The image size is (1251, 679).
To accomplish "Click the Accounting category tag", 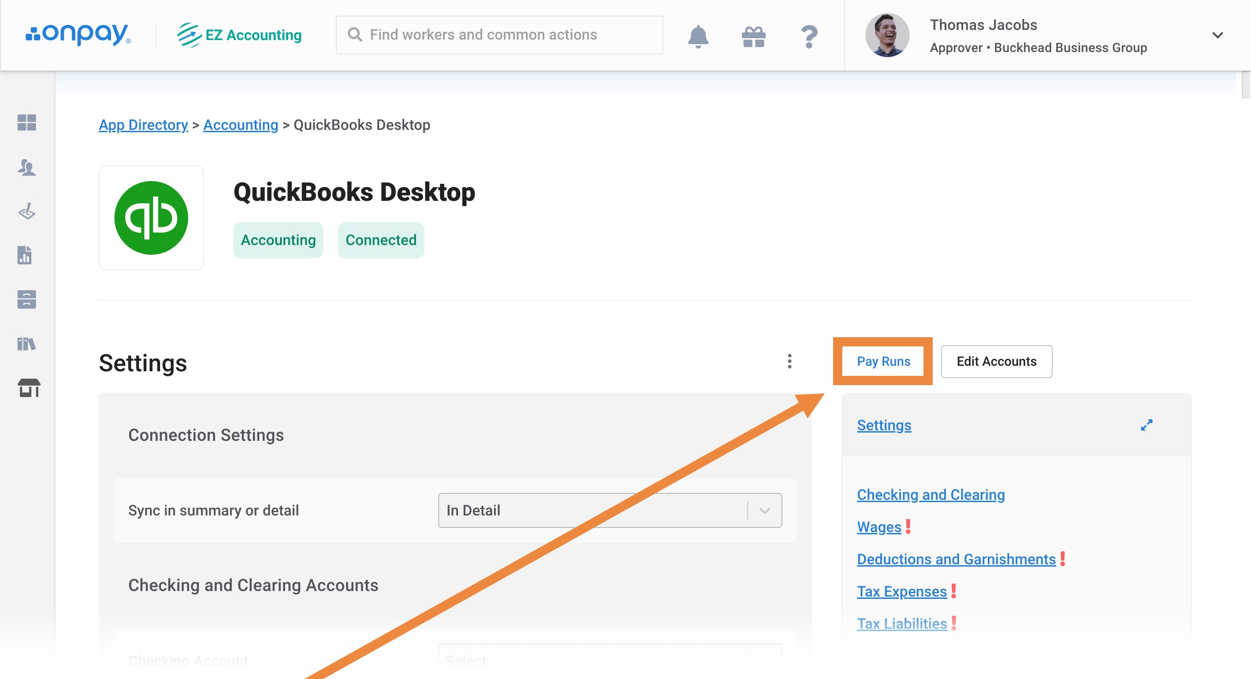I will 278,240.
